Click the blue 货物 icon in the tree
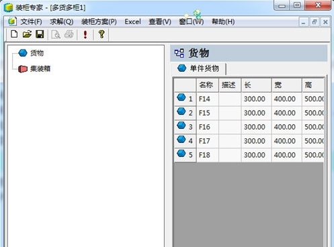The width and height of the screenshot is (334, 247). (23, 53)
